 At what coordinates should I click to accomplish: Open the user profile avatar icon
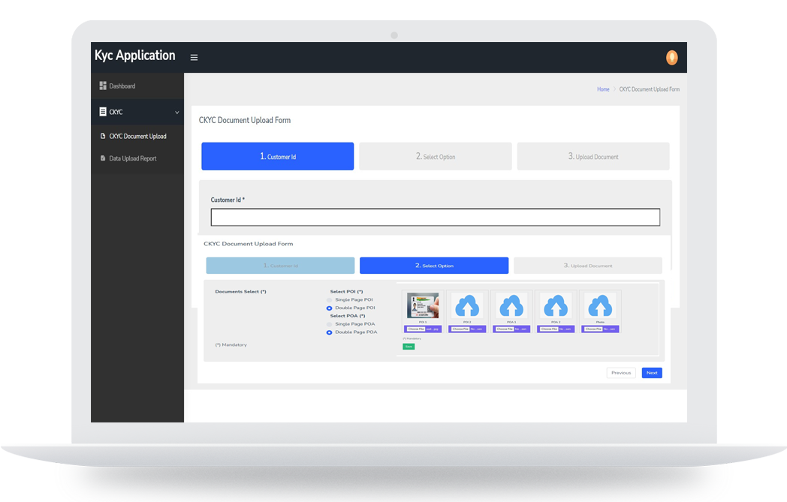pyautogui.click(x=671, y=58)
